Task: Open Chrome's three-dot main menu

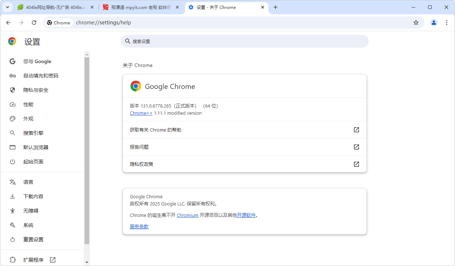Action: pos(447,23)
